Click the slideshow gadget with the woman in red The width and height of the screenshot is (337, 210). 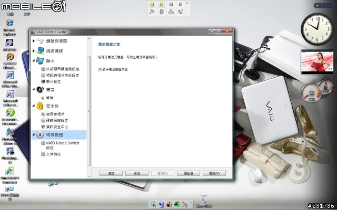[x=317, y=62]
